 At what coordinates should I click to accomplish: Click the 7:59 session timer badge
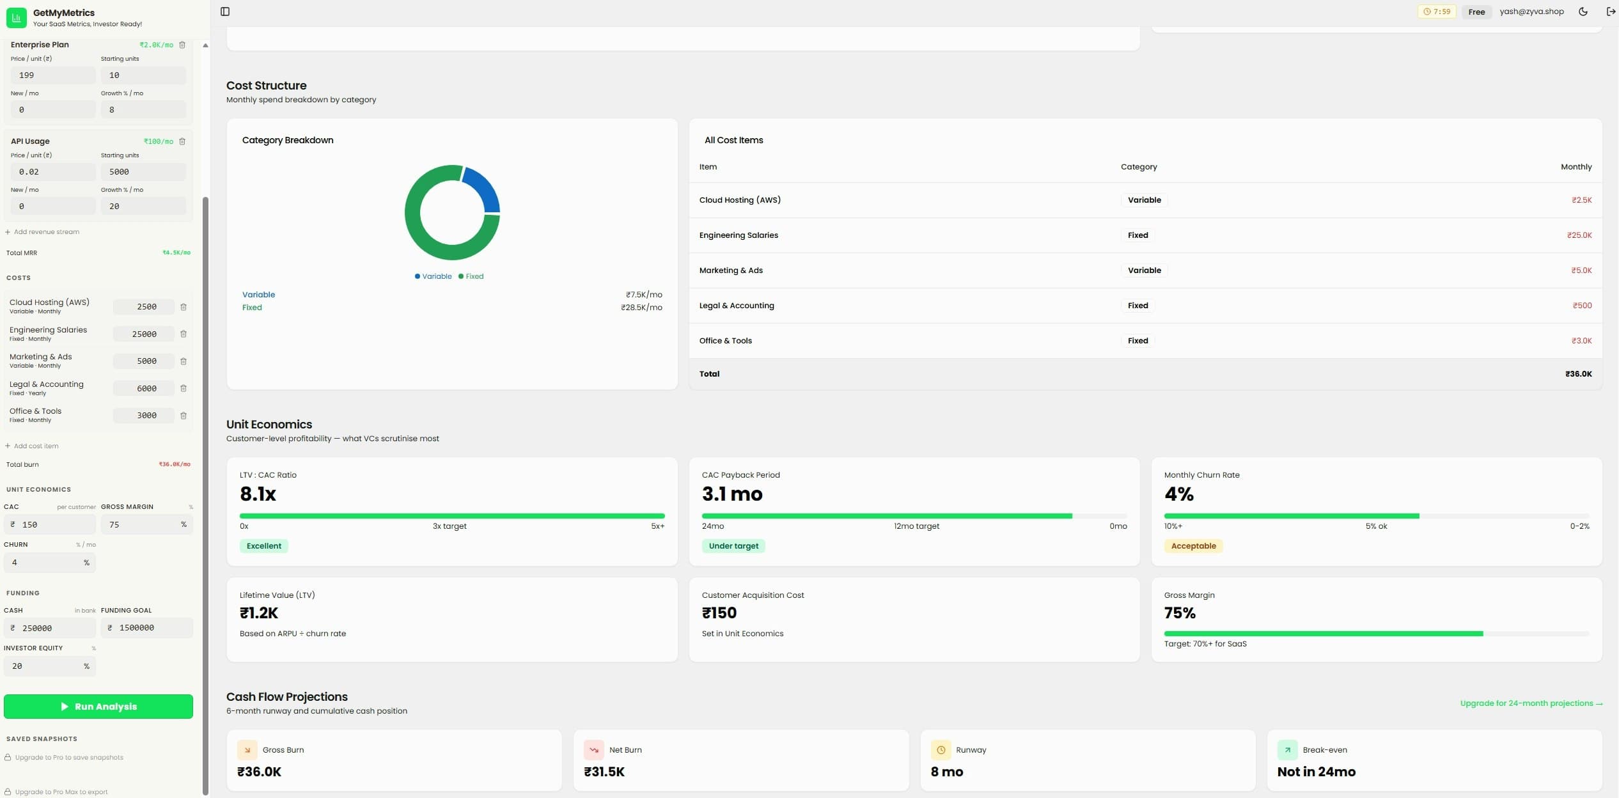1437,11
